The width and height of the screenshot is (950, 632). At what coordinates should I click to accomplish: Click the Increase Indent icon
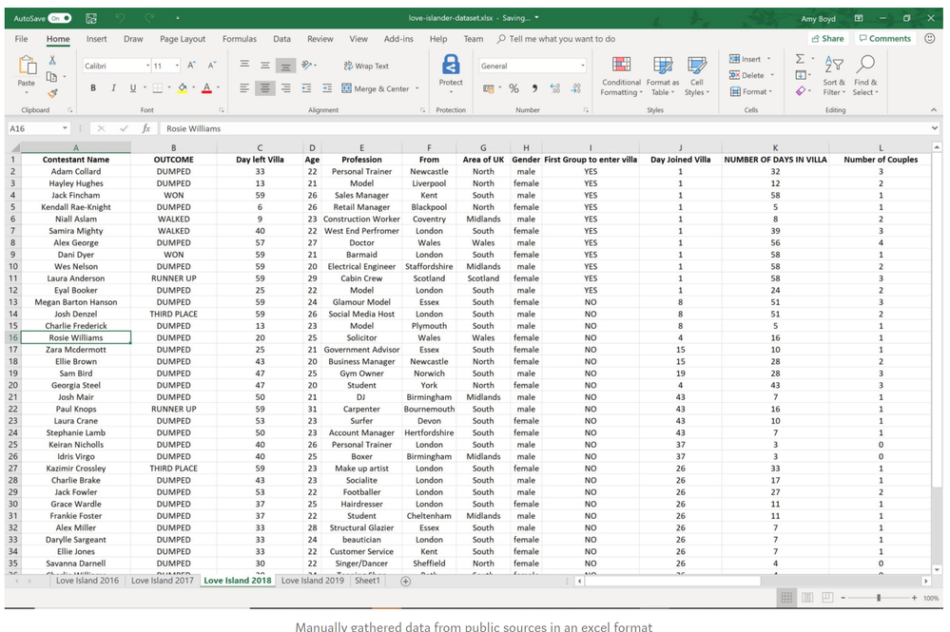pyautogui.click(x=327, y=88)
